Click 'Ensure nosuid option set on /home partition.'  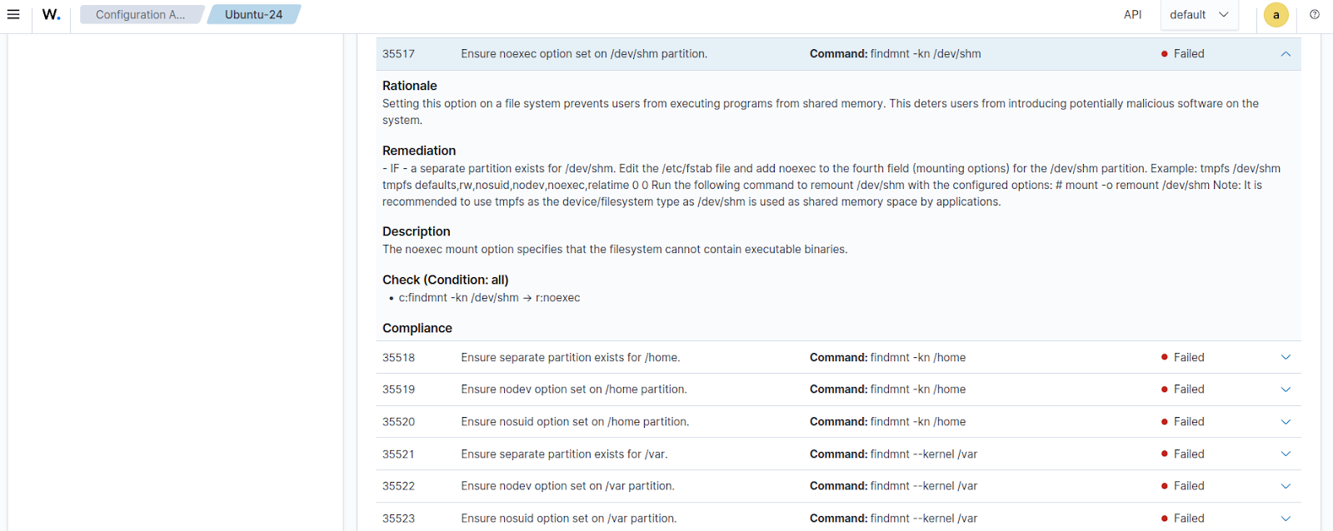pos(575,422)
